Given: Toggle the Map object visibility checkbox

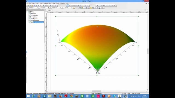Looking at the screenshot, I should tap(28, 12).
